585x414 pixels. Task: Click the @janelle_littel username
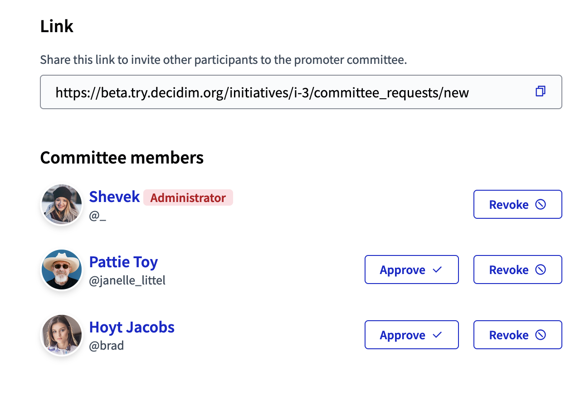(128, 280)
